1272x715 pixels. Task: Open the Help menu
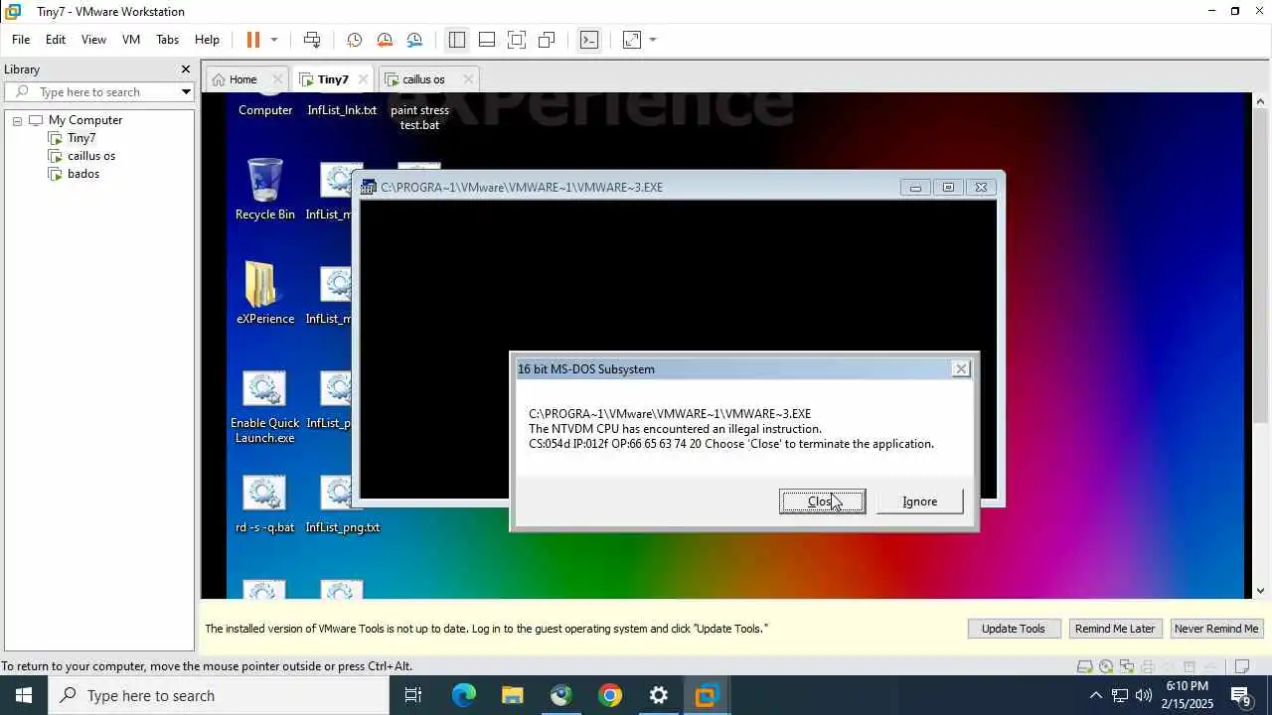click(x=207, y=40)
